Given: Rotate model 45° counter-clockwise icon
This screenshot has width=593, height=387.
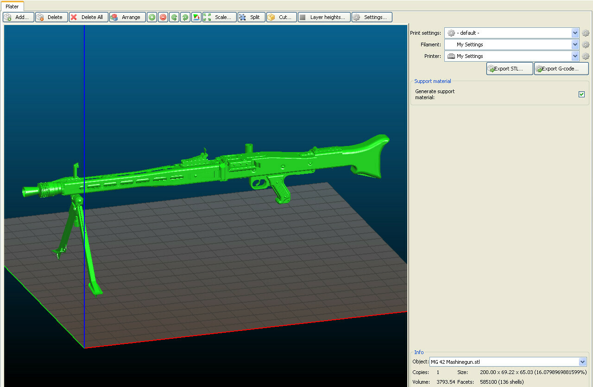Looking at the screenshot, I should 174,17.
